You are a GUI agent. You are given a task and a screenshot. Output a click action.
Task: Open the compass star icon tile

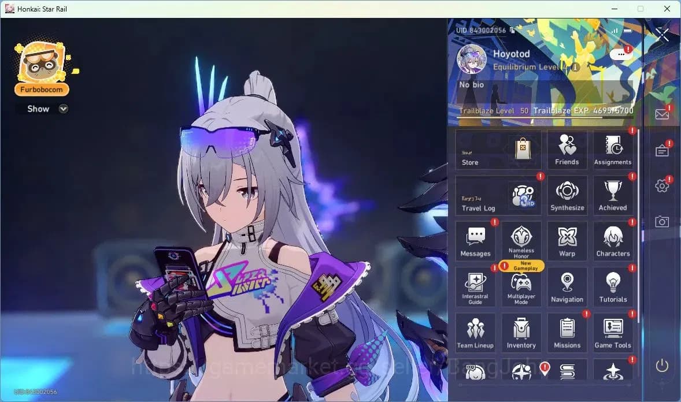click(x=521, y=371)
